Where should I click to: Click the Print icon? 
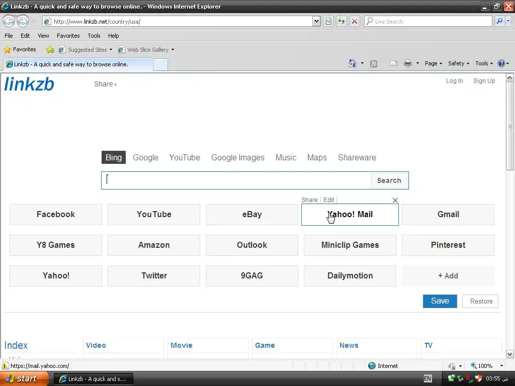point(407,63)
